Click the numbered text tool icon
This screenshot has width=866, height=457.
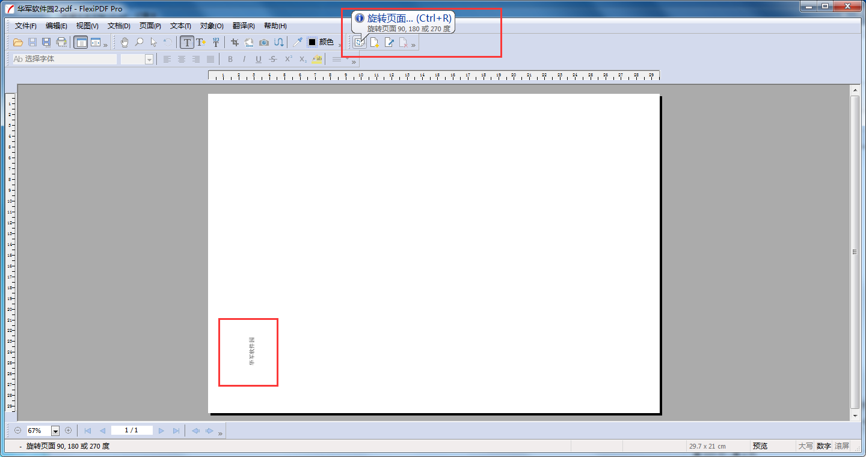point(216,42)
